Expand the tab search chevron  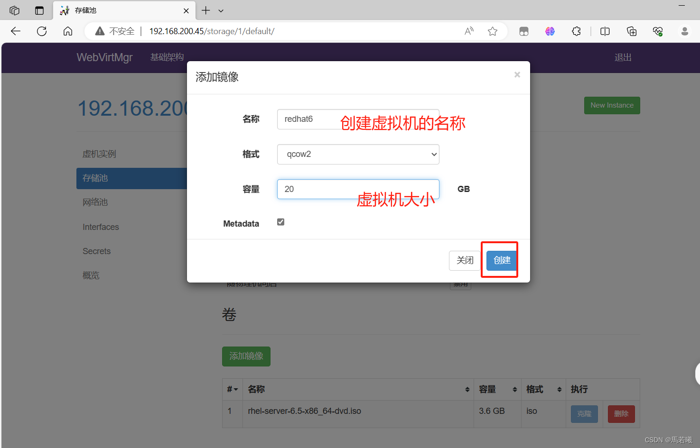(x=221, y=10)
